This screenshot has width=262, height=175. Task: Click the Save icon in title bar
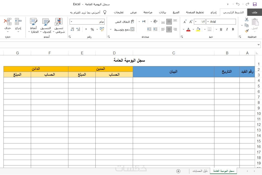[254, 4]
